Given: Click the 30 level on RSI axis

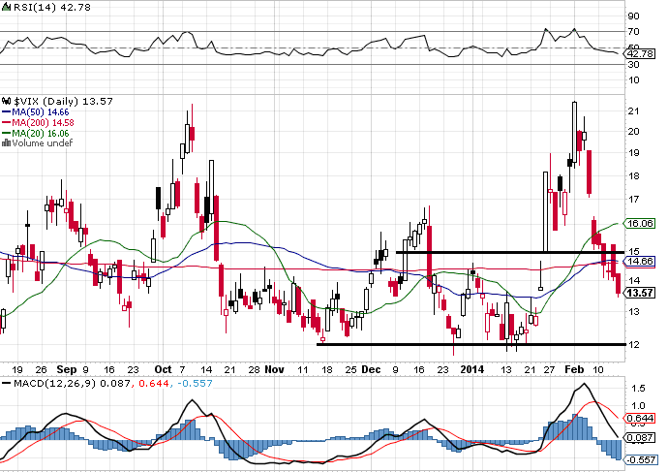Looking at the screenshot, I should [x=633, y=65].
